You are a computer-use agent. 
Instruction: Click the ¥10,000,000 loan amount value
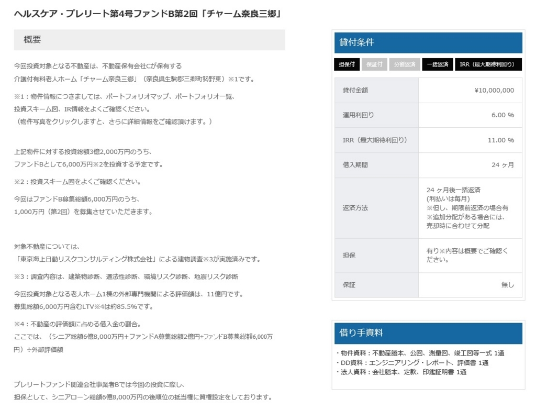click(494, 90)
